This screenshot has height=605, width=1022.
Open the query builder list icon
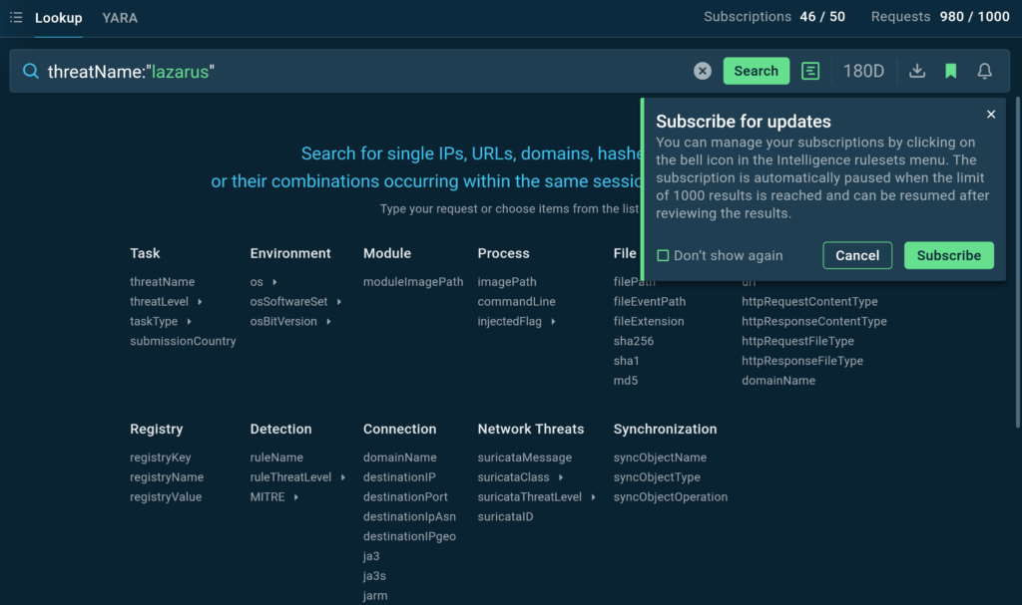tap(810, 71)
